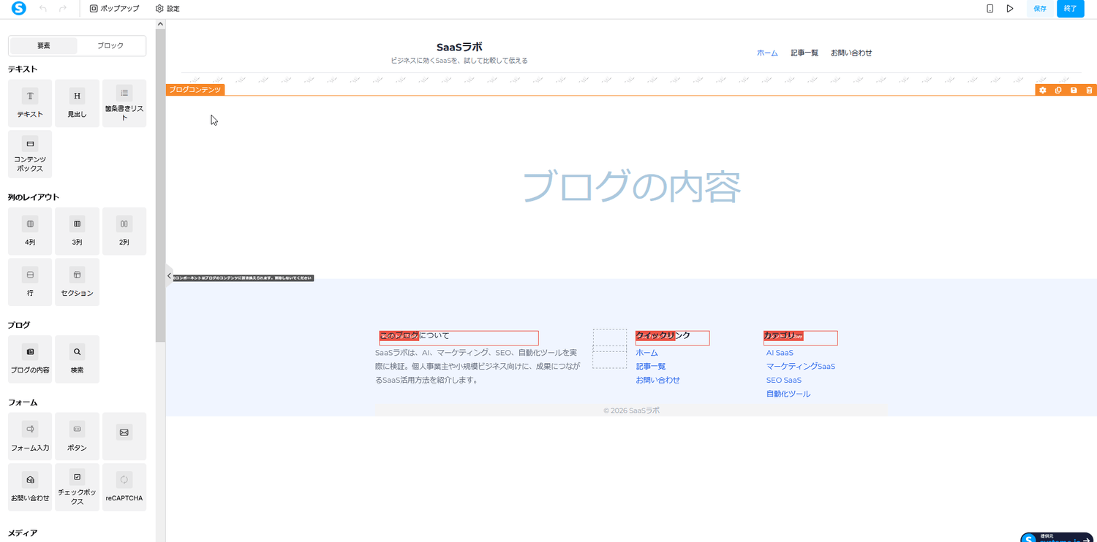Add a フォーム入力 form input element

coord(30,436)
